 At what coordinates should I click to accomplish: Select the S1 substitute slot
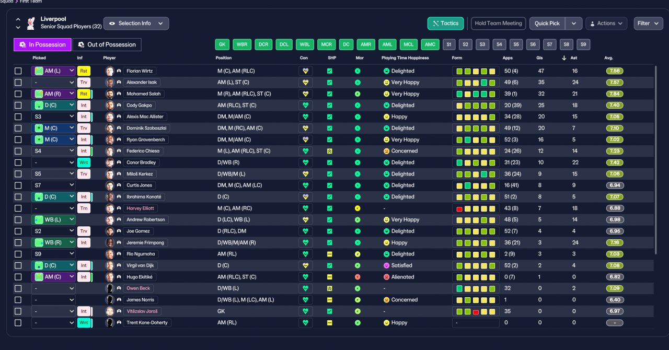[x=449, y=45]
